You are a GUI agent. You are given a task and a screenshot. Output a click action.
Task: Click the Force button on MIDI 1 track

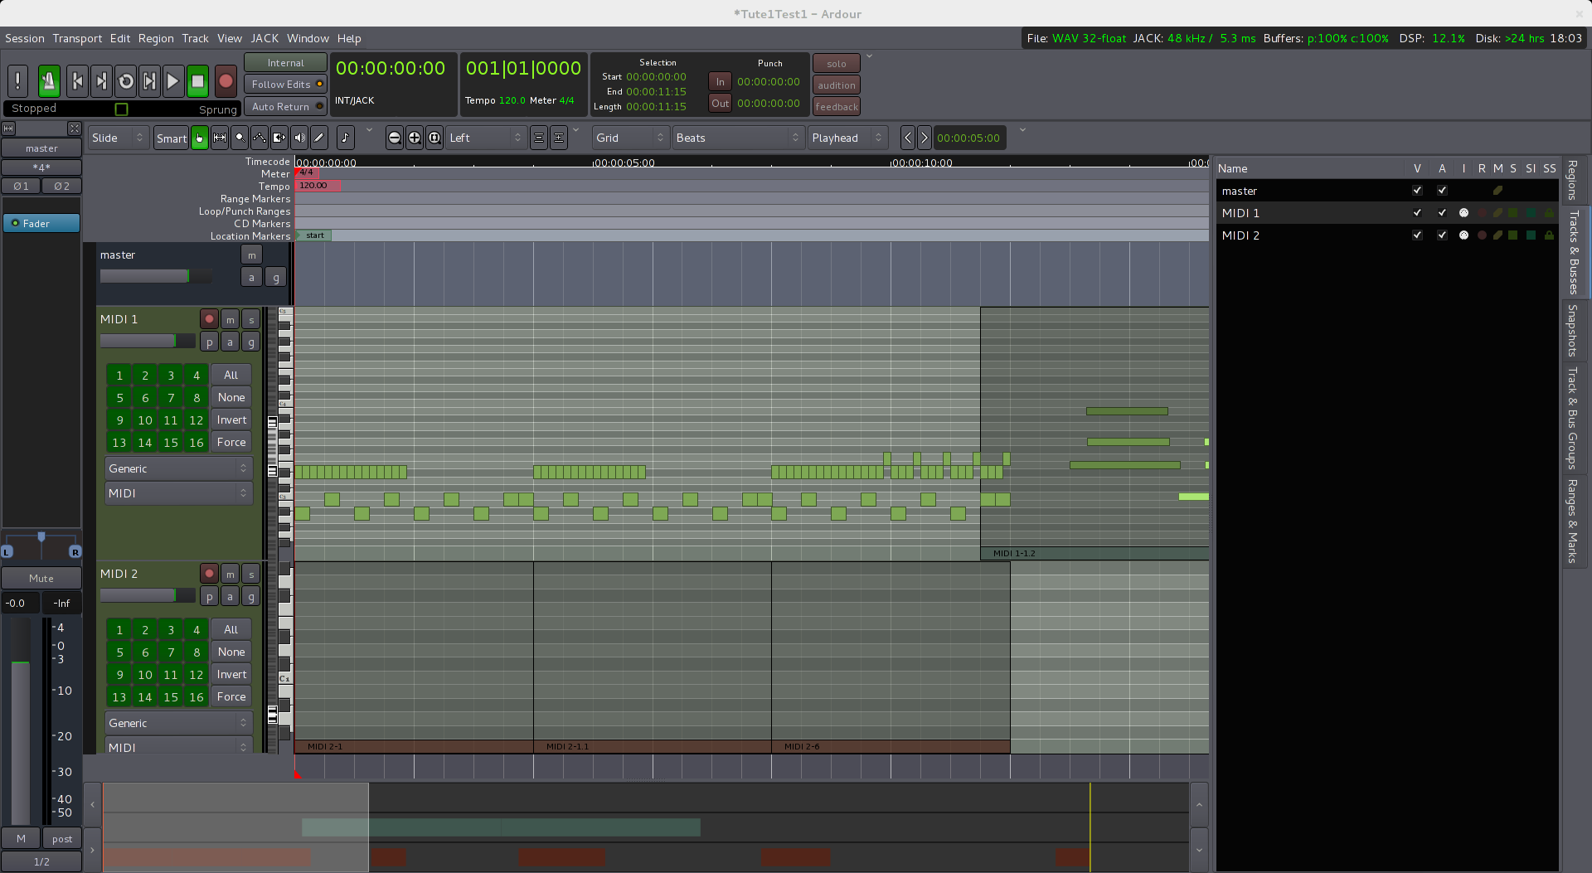(x=231, y=443)
